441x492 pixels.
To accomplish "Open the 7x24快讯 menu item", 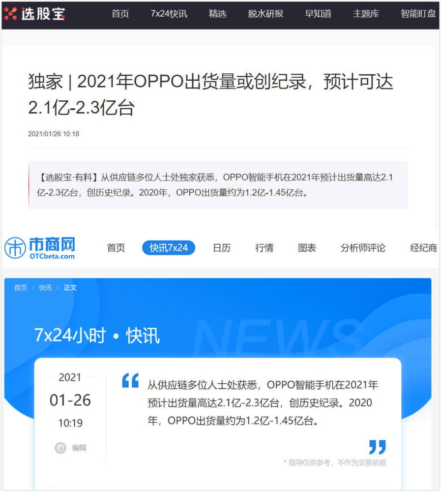I will [169, 14].
